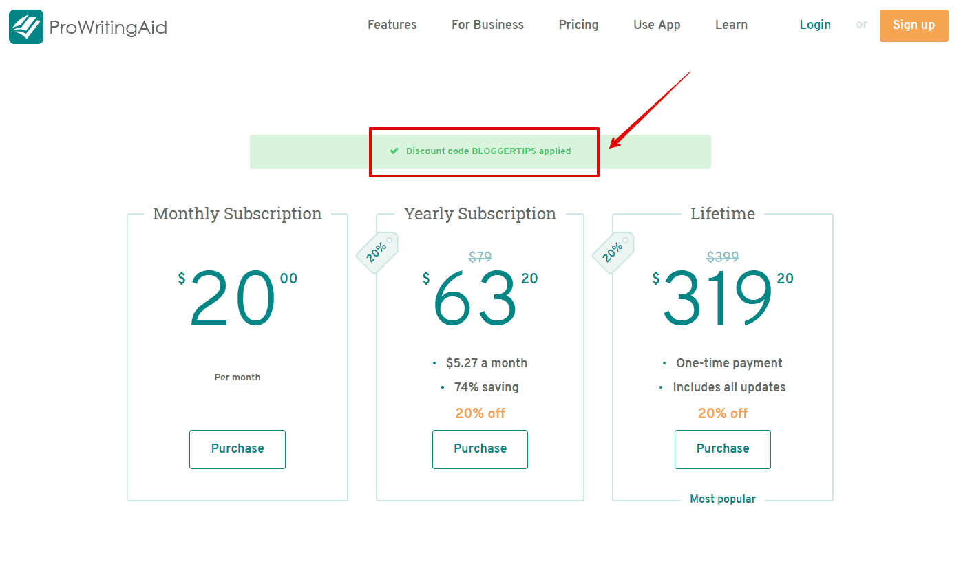Click the One-time payment text

(730, 363)
